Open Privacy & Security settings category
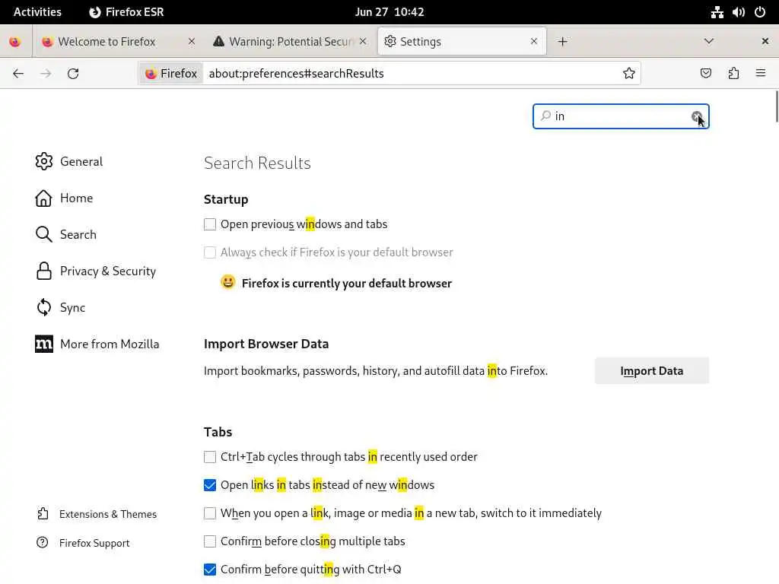The height and width of the screenshot is (584, 779). (107, 271)
